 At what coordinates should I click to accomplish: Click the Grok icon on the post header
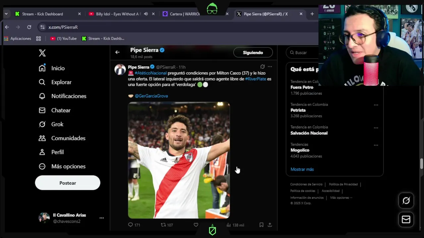[x=262, y=66]
